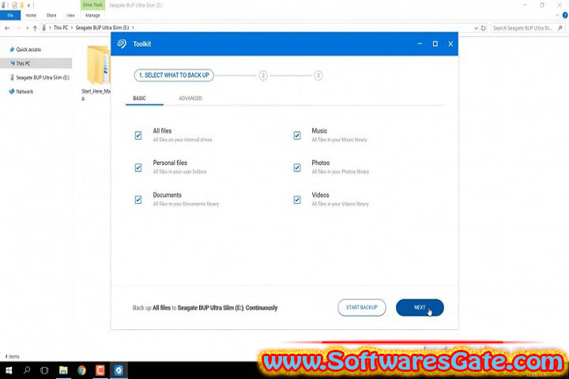
Task: Open Google Chrome from the taskbar
Action: 81,370
